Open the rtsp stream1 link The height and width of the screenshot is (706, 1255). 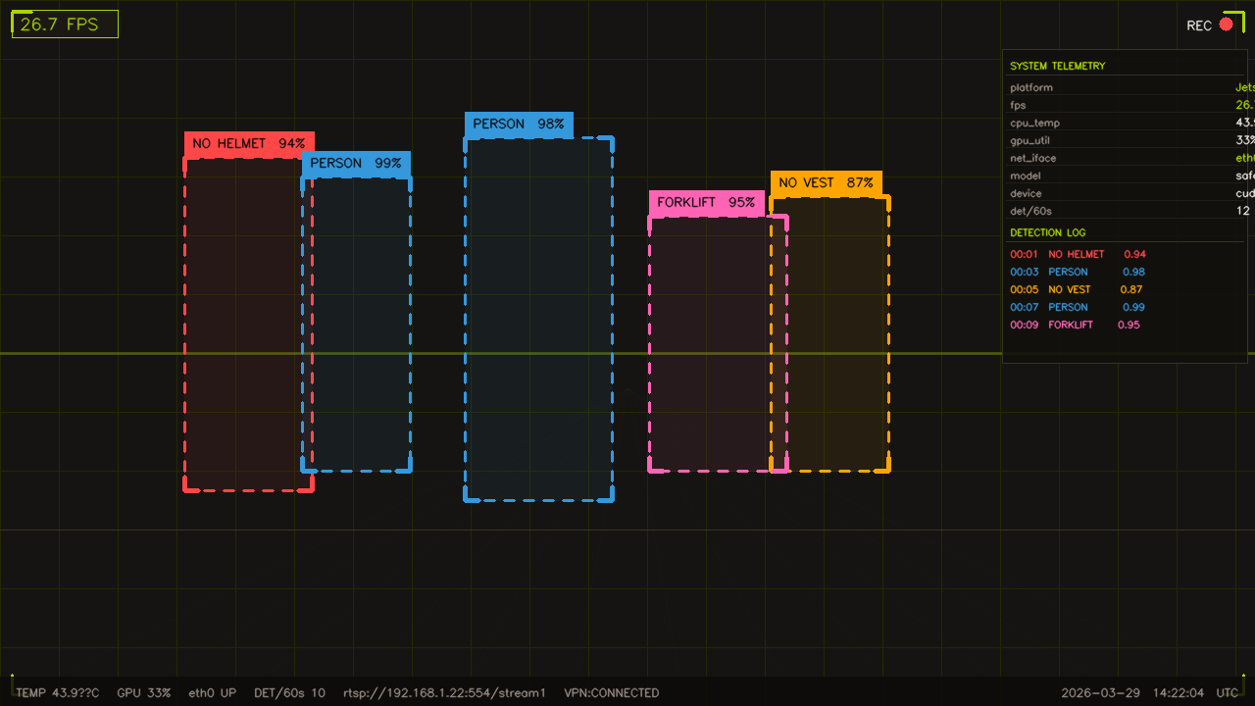tap(444, 692)
